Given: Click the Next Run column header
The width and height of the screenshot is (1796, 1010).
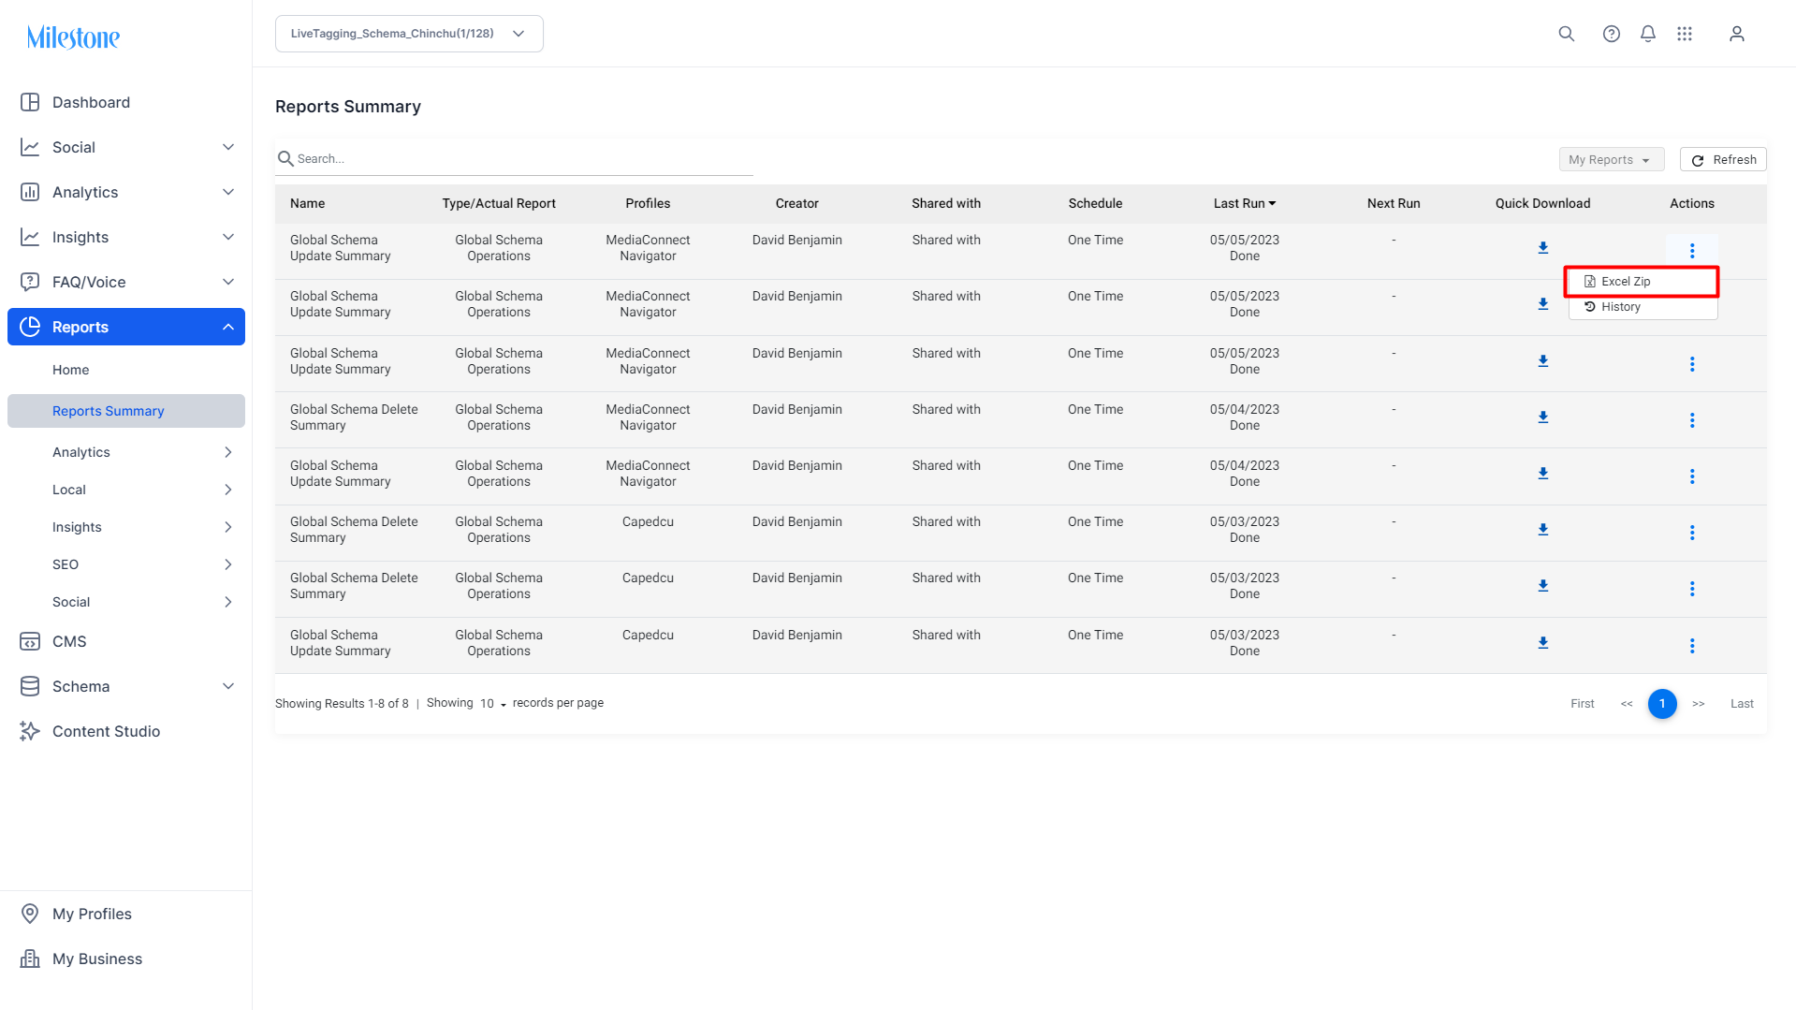Looking at the screenshot, I should (x=1394, y=203).
